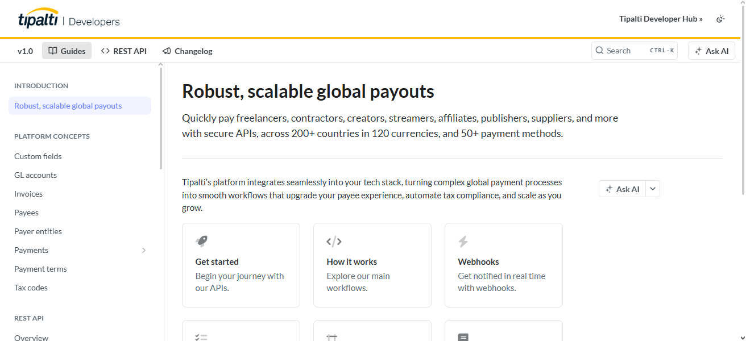Open the Tipalti Developer Hub link
Viewport: 746px width, 341px height.
(660, 19)
